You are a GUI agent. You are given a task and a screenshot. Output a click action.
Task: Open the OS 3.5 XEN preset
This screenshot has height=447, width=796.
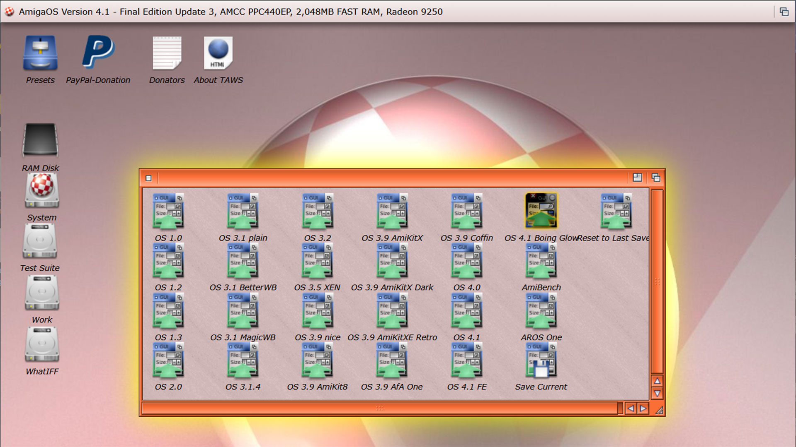(x=317, y=261)
